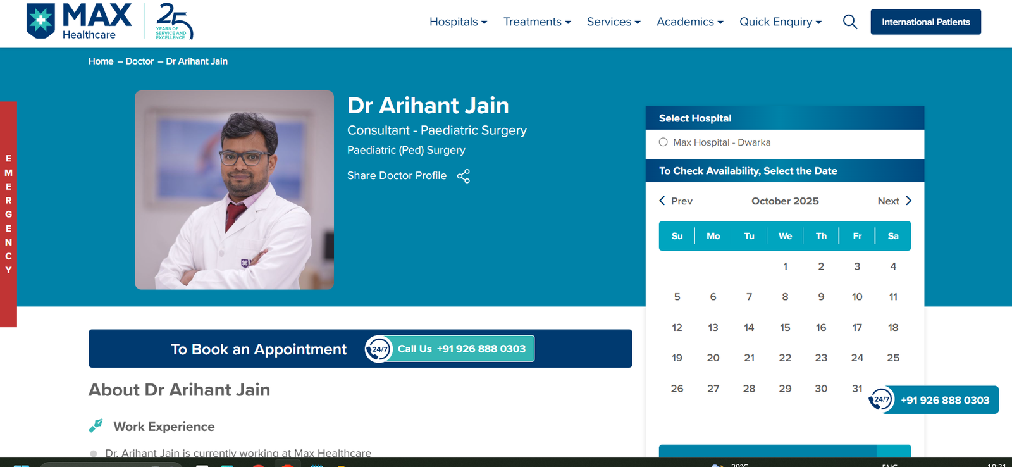Click the Max Healthcare logo

pos(78,22)
